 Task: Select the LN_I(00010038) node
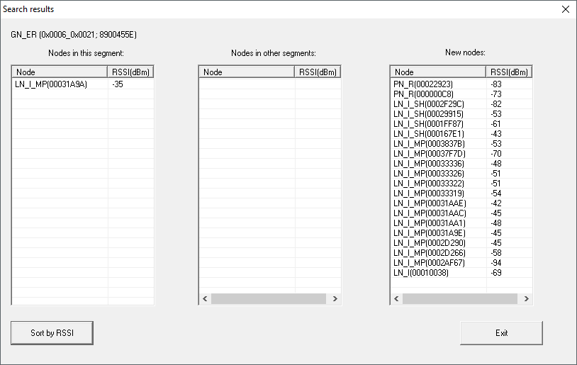click(x=421, y=273)
